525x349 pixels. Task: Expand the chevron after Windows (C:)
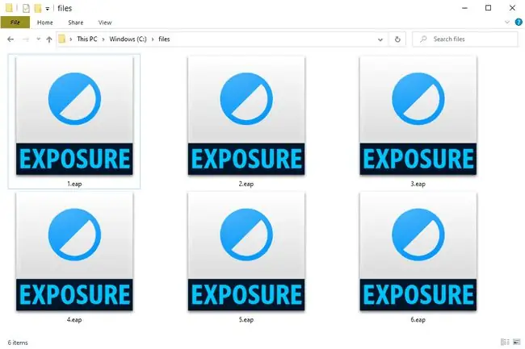coord(153,39)
